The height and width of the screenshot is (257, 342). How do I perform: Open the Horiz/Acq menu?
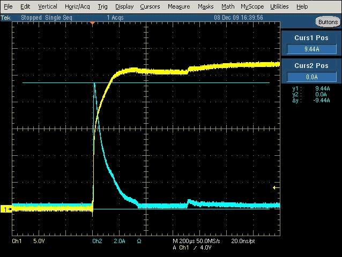click(77, 6)
